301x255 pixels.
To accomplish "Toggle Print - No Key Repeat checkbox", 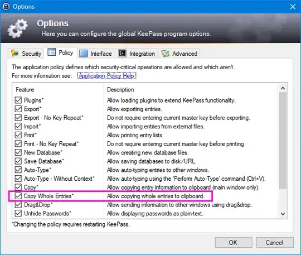I will coord(18,144).
